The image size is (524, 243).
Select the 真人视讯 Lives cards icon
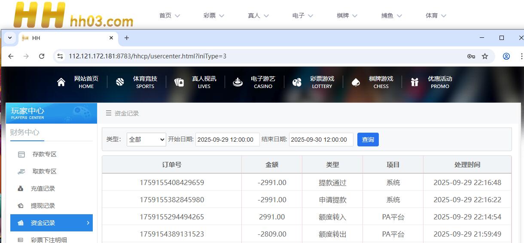tap(179, 82)
